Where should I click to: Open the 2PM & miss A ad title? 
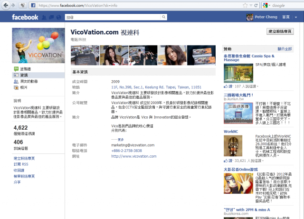247,209
